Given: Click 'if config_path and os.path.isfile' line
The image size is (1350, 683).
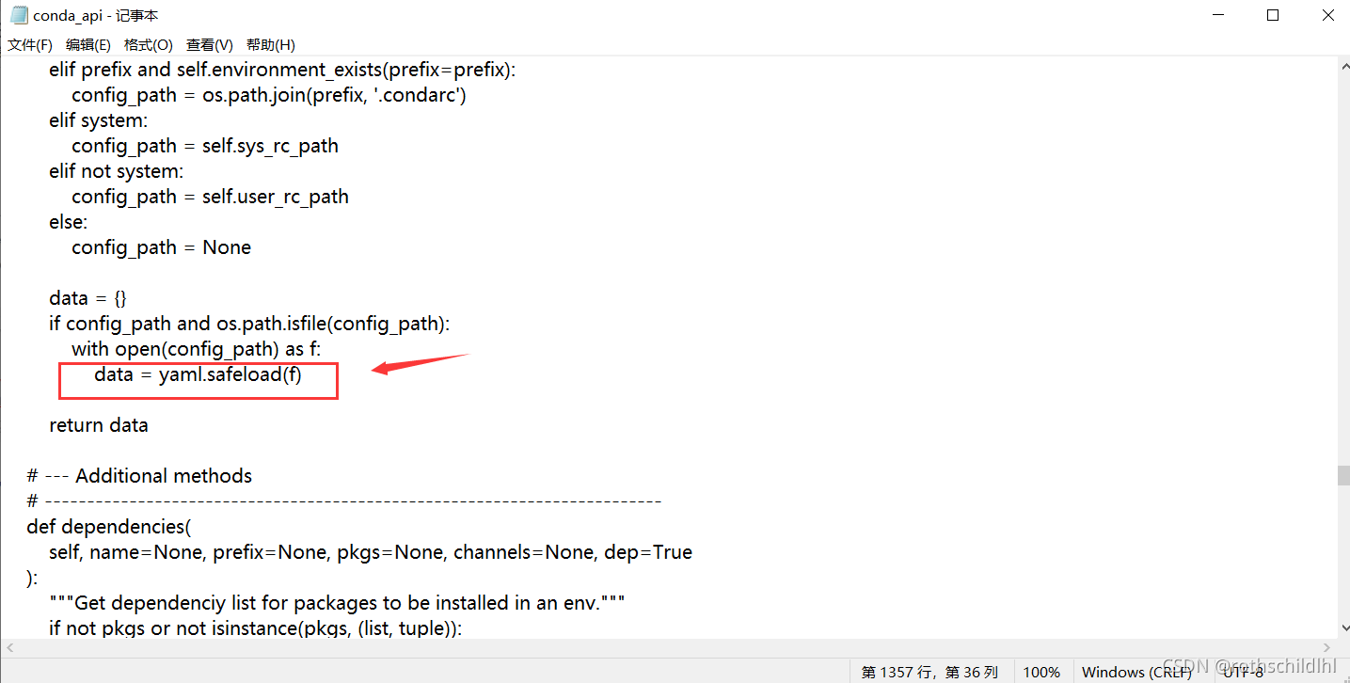Looking at the screenshot, I should (x=249, y=324).
